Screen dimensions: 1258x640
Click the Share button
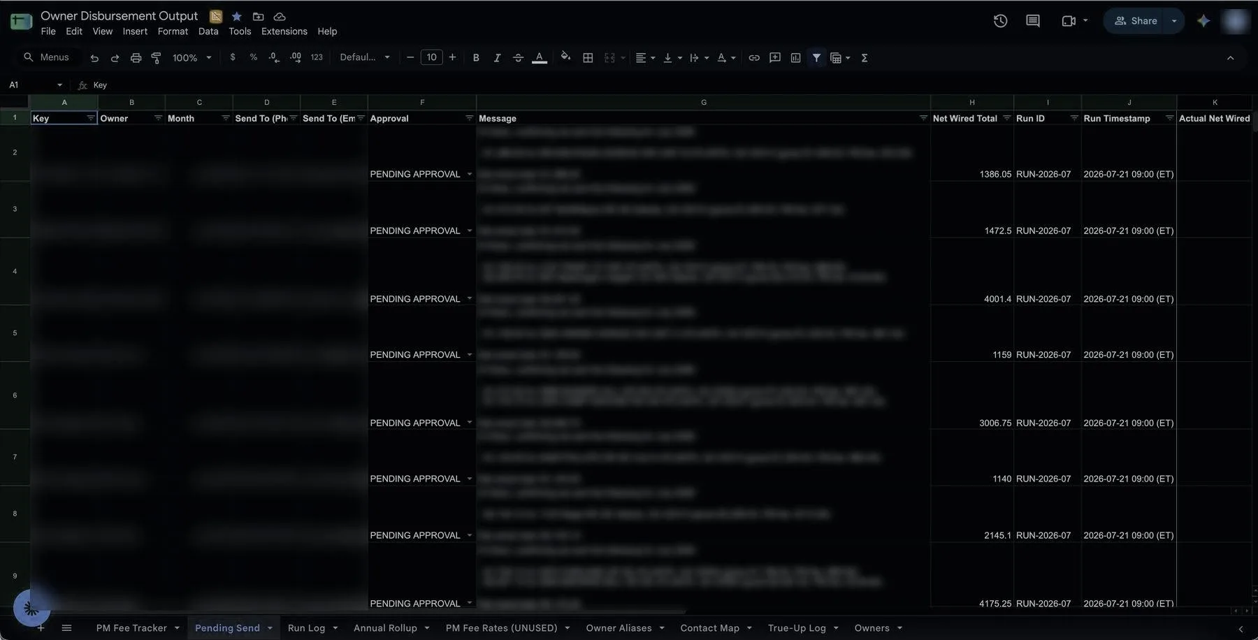coord(1134,21)
